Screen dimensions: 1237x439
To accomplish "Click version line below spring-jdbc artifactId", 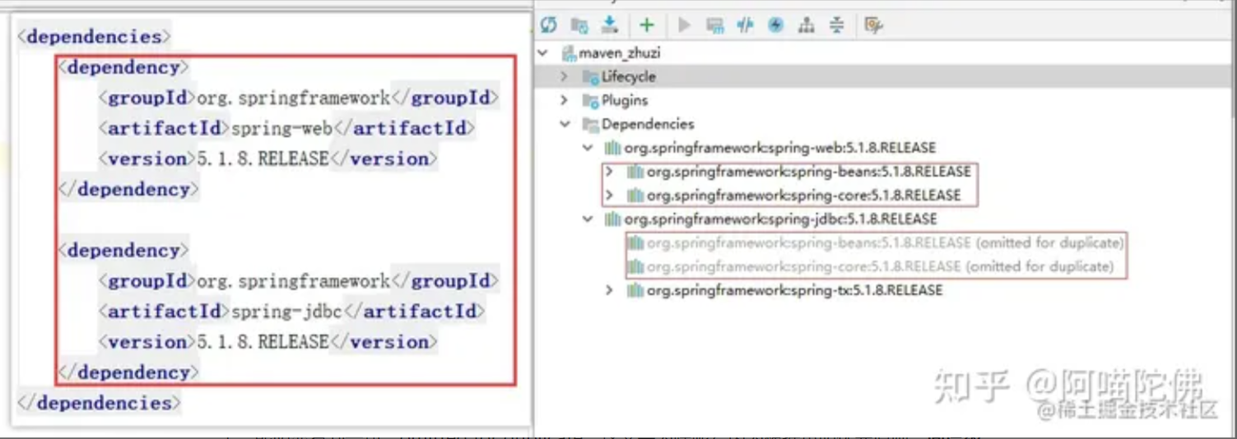I will (x=267, y=342).
